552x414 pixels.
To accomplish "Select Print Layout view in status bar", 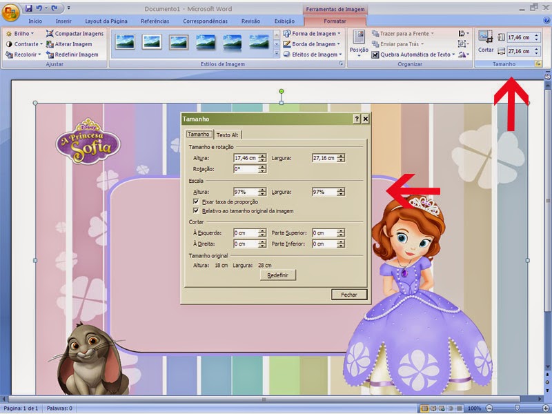I will pyautogui.click(x=425, y=408).
